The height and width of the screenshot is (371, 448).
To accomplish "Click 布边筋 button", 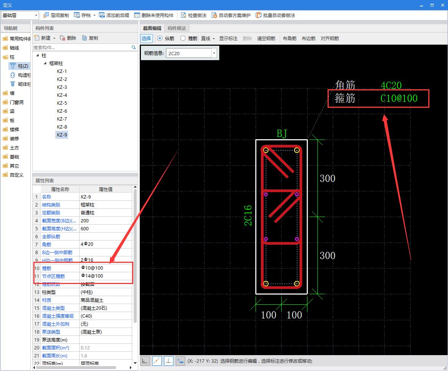I will point(308,38).
